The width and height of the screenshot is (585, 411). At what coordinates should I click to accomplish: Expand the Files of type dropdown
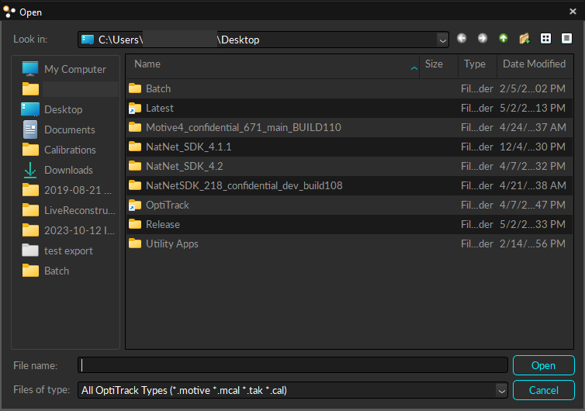[501, 390]
